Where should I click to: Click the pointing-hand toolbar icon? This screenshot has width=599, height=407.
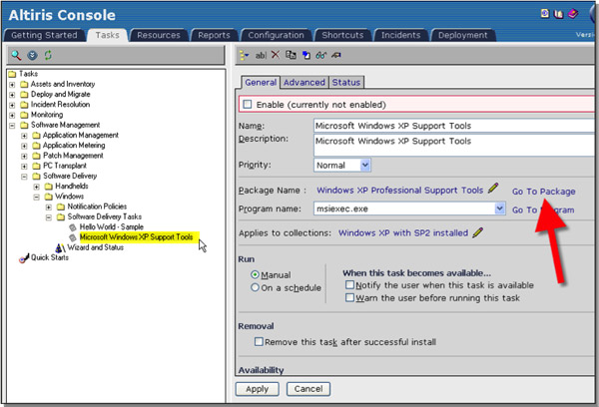click(336, 55)
